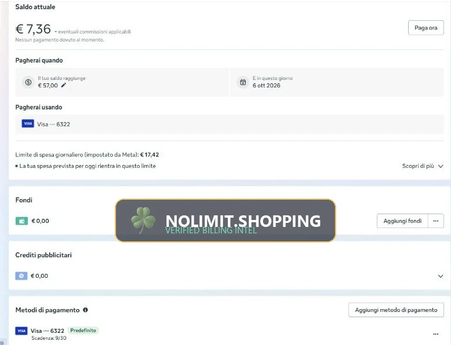Click the info icon beside Metodi di pagamento
451x345 pixels.
pos(85,310)
